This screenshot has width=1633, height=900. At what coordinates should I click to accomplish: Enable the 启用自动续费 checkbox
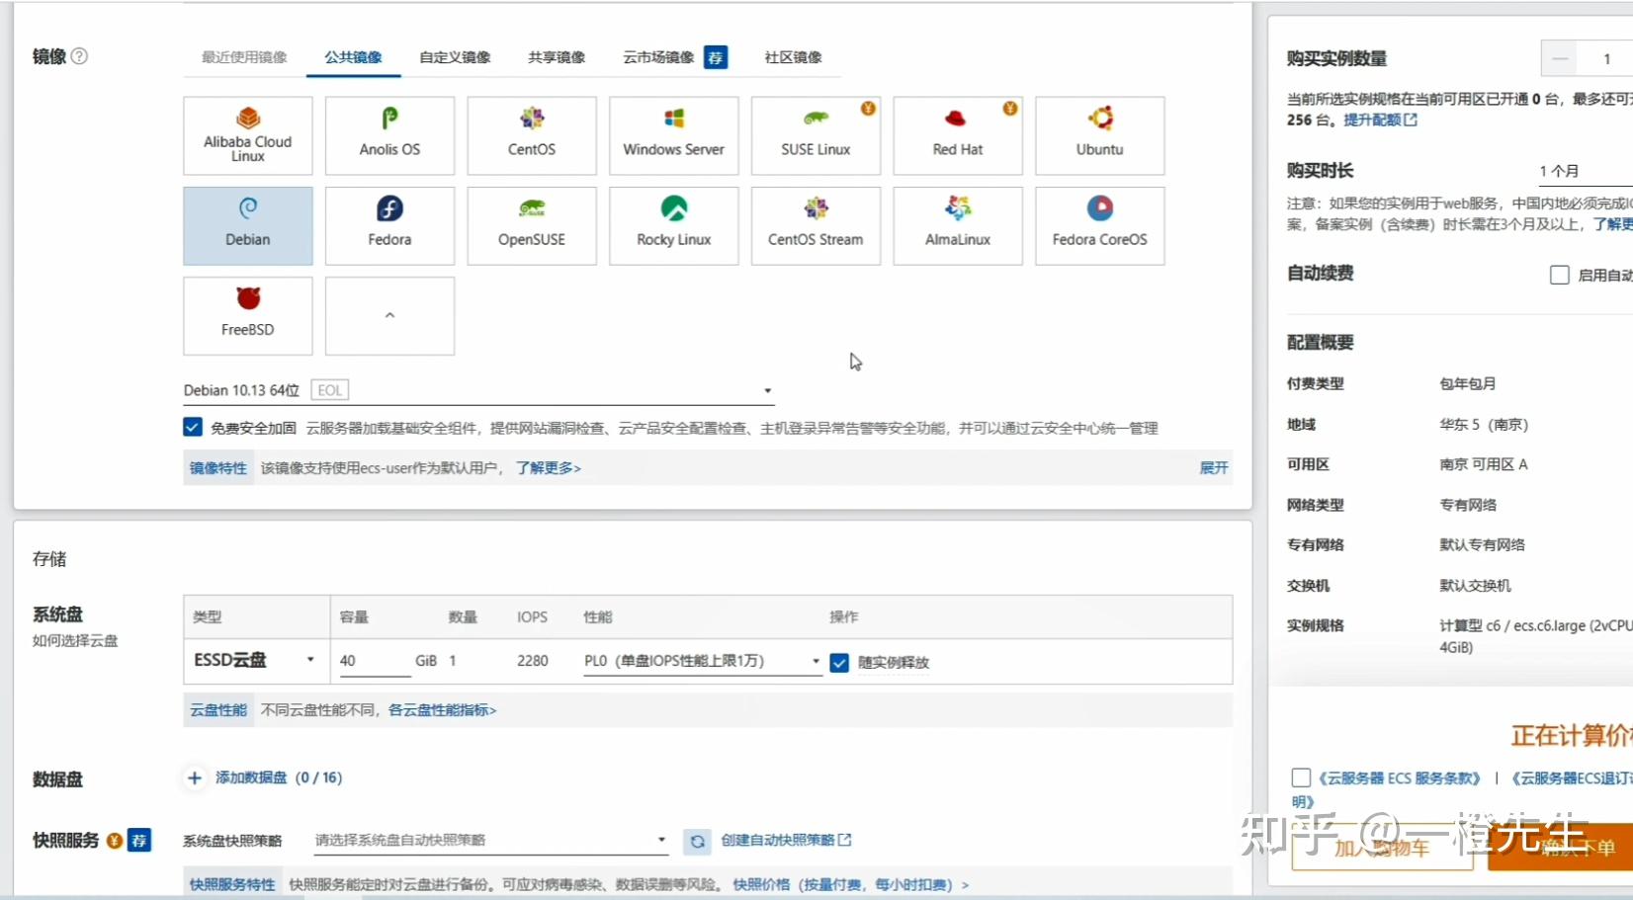pyautogui.click(x=1560, y=276)
